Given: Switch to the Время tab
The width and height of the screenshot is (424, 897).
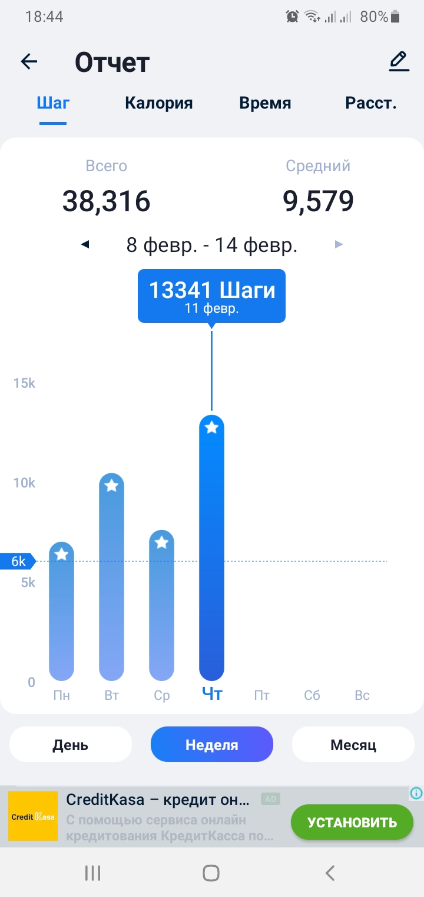Looking at the screenshot, I should [265, 103].
